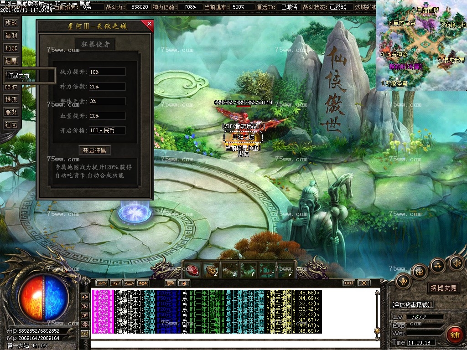
Task: Click the chat scrollbar up arrow
Action: (x=377, y=293)
